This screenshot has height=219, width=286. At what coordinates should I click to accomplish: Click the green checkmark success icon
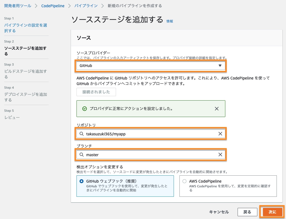(85, 109)
